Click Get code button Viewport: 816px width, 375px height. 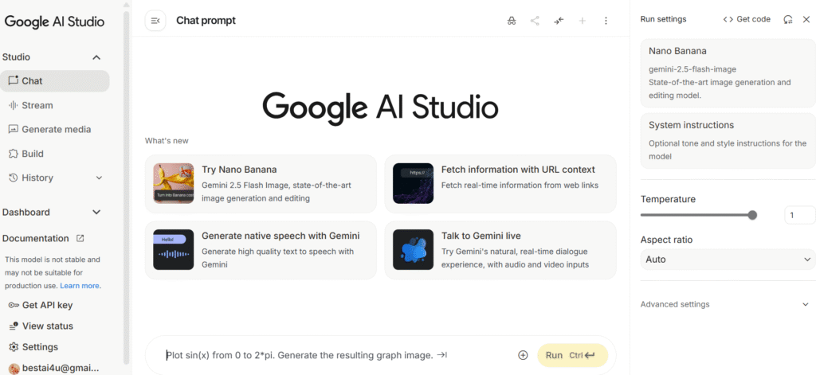tap(746, 19)
